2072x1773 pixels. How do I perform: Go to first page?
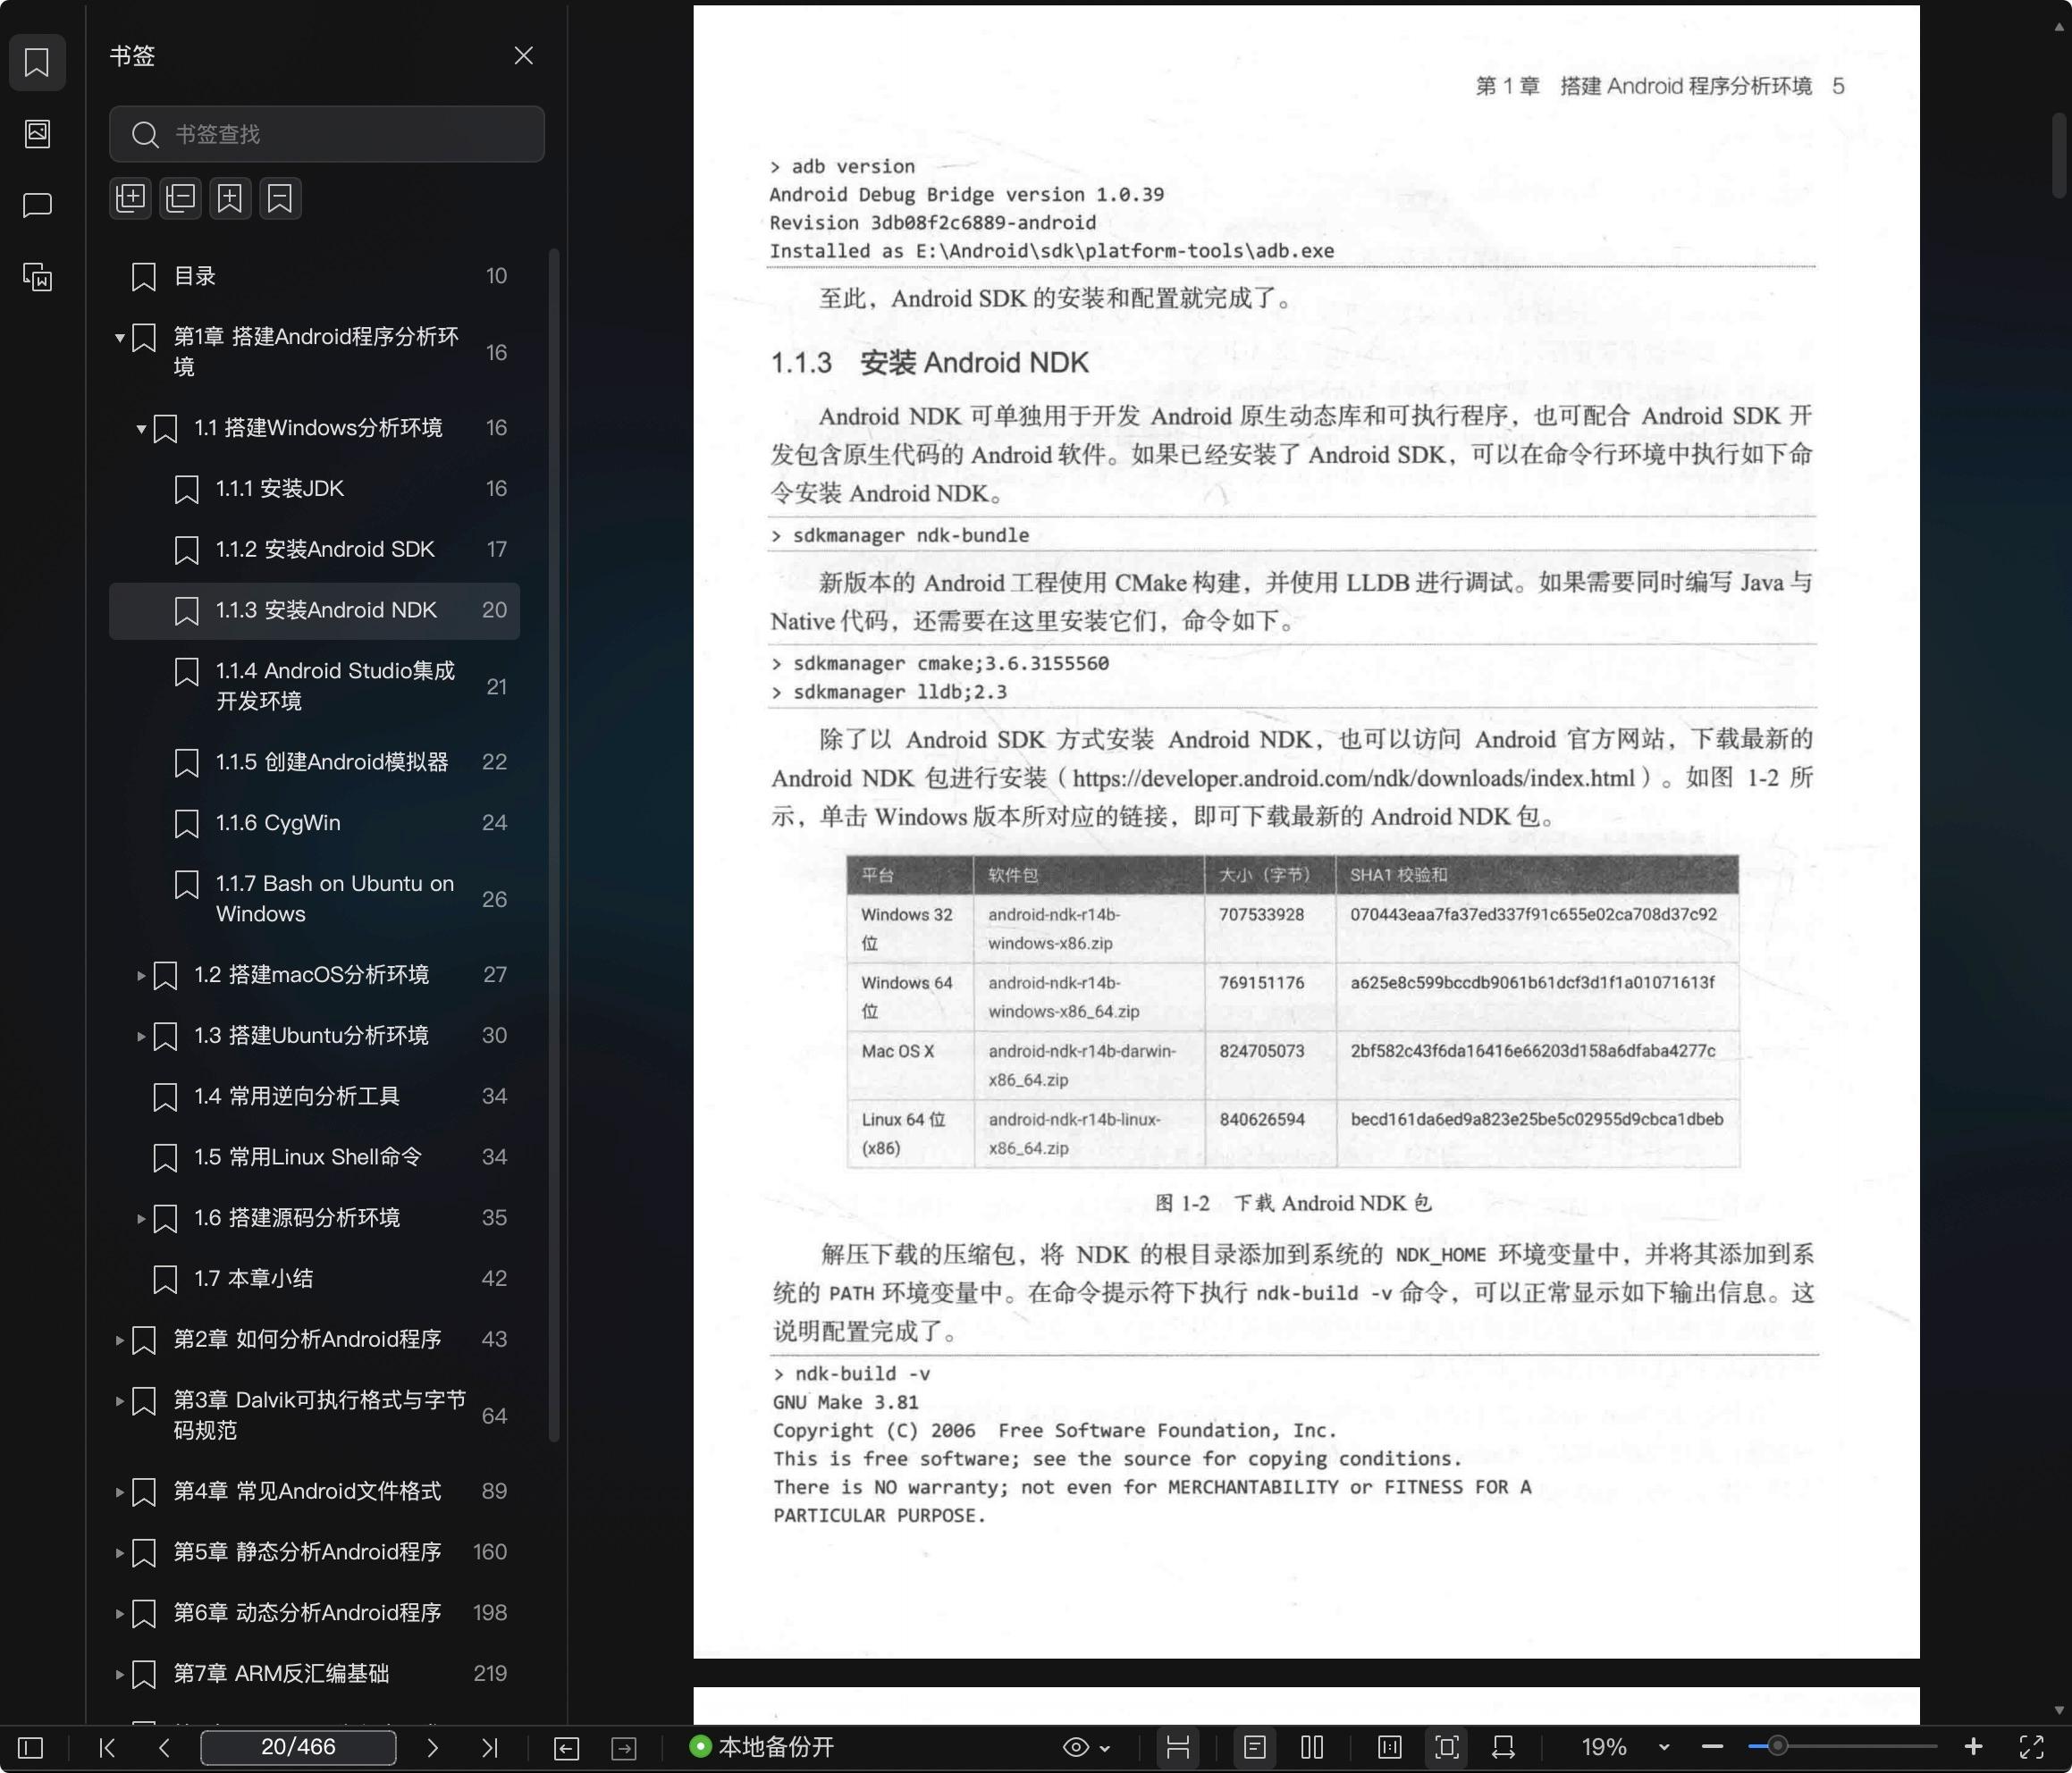point(107,1747)
